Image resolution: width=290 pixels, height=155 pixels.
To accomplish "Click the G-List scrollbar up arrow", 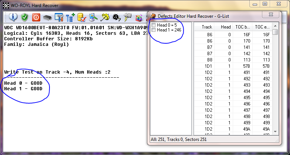I will coord(275,26).
